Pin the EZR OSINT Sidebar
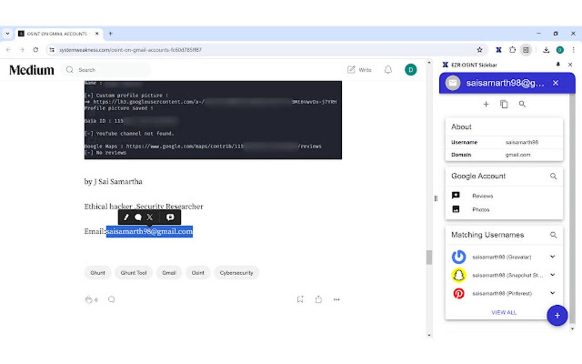The width and height of the screenshot is (582, 364). tap(558, 64)
